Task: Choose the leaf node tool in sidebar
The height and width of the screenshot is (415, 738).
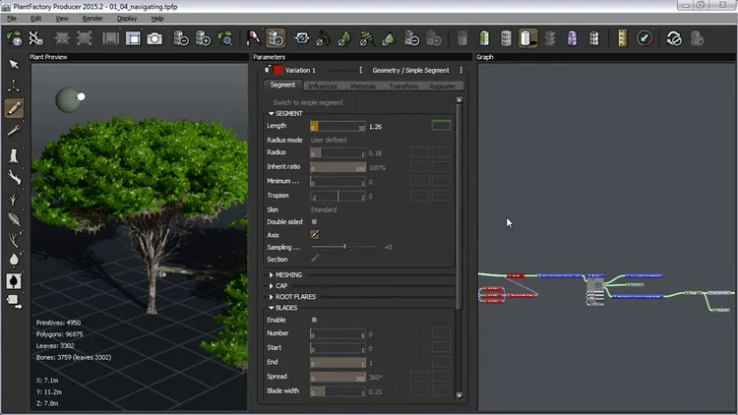Action: pos(14,218)
